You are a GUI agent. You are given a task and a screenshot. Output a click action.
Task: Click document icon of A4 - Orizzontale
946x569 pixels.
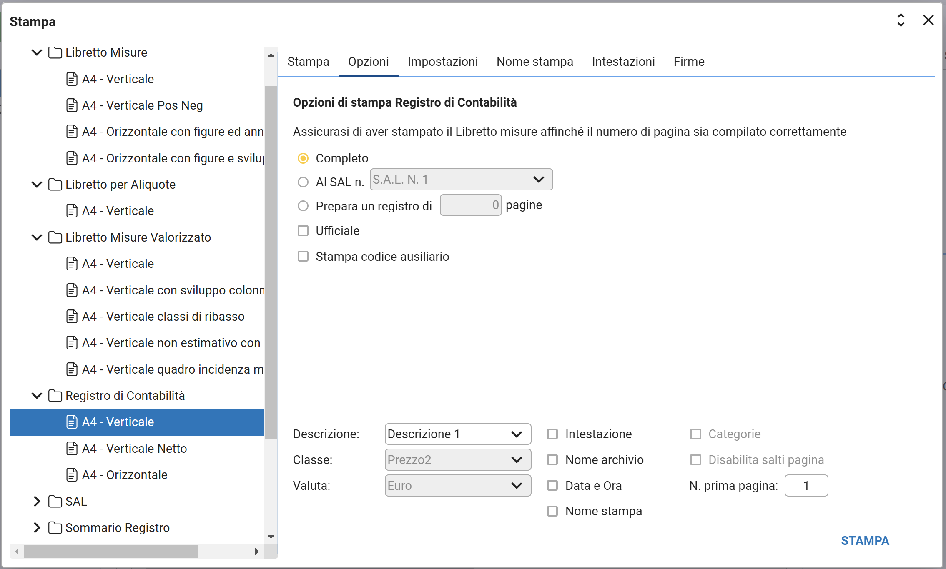click(72, 475)
